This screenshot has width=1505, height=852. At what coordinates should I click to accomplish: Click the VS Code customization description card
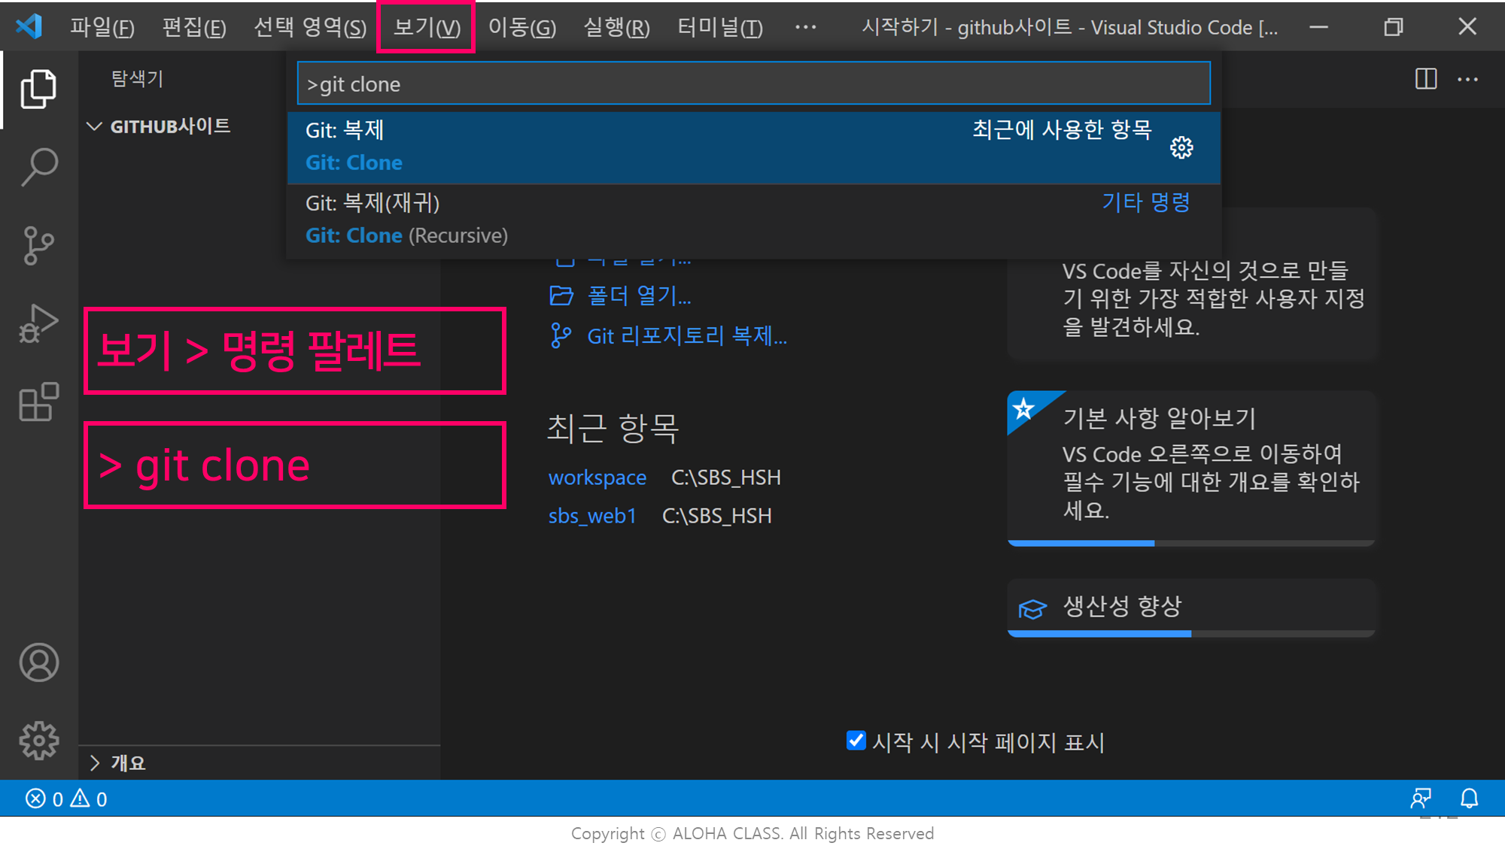(1191, 286)
